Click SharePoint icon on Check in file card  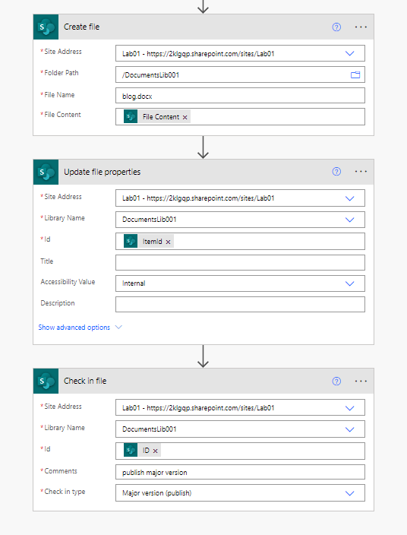click(46, 381)
